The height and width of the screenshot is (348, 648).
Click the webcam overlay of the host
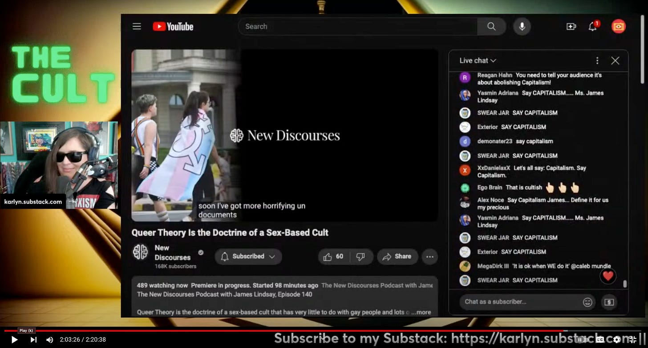59,165
